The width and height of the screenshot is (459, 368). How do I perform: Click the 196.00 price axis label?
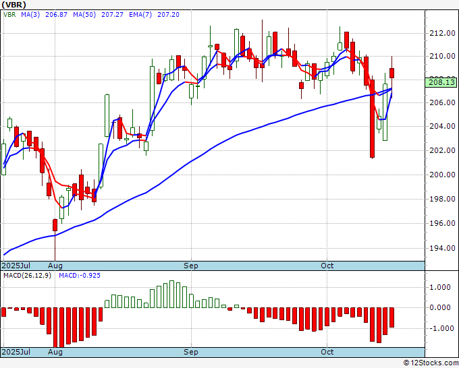pos(442,223)
